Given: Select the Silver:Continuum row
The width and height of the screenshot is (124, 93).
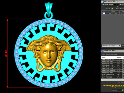Looking at the screenshot, I should coord(113,76).
